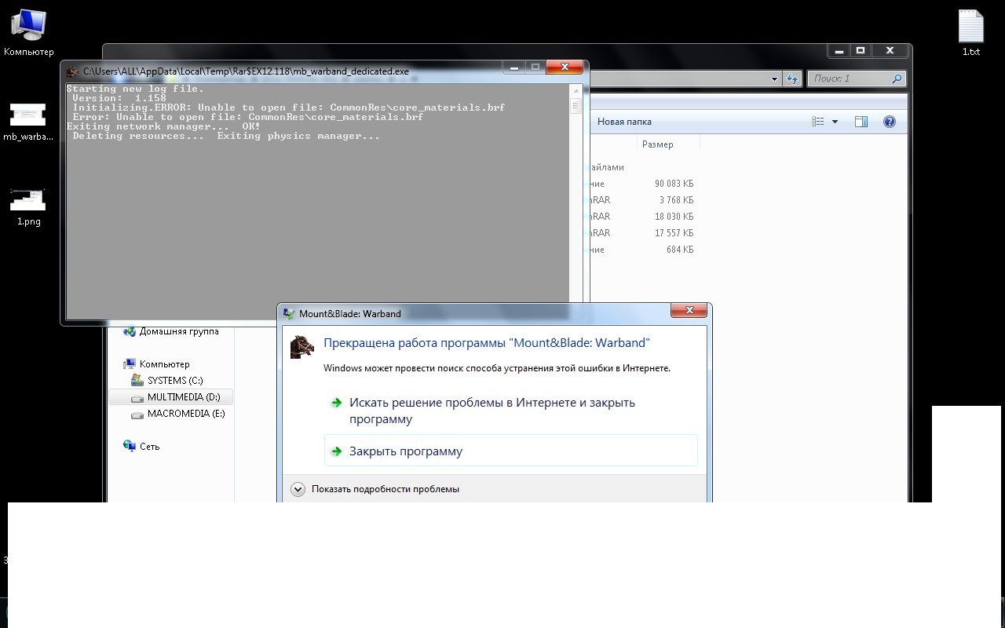Choose Закрыть программу in error dialog
The height and width of the screenshot is (628, 1005).
(x=405, y=451)
